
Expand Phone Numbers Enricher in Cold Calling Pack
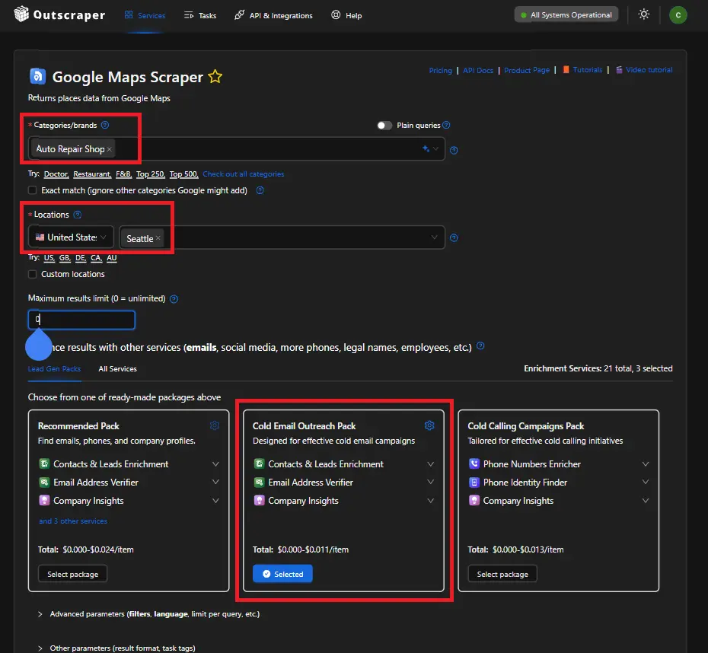click(646, 464)
